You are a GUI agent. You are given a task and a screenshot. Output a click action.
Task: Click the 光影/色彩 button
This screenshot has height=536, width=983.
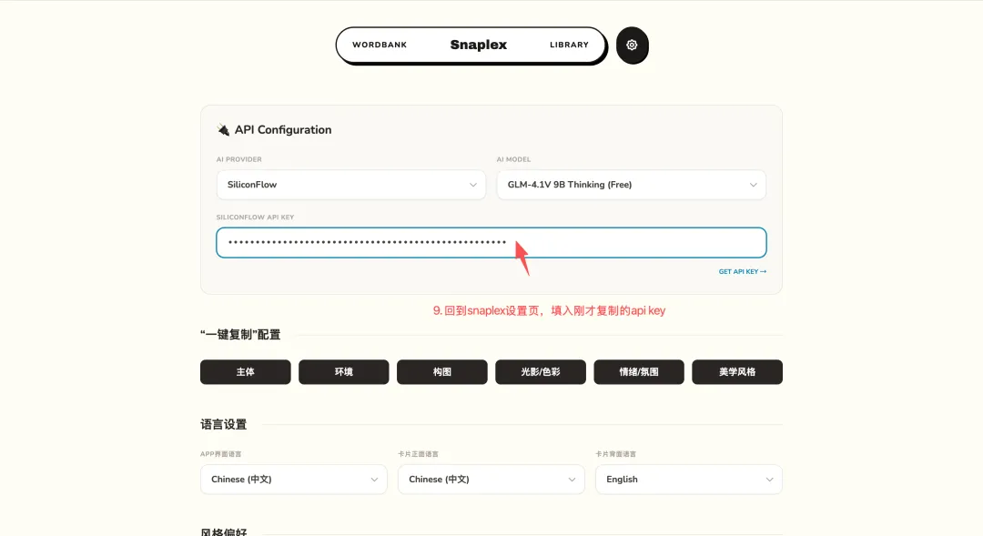[x=541, y=372]
